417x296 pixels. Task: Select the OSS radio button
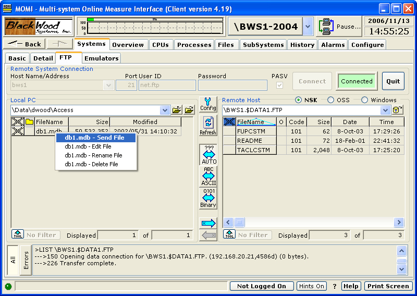pyautogui.click(x=330, y=100)
